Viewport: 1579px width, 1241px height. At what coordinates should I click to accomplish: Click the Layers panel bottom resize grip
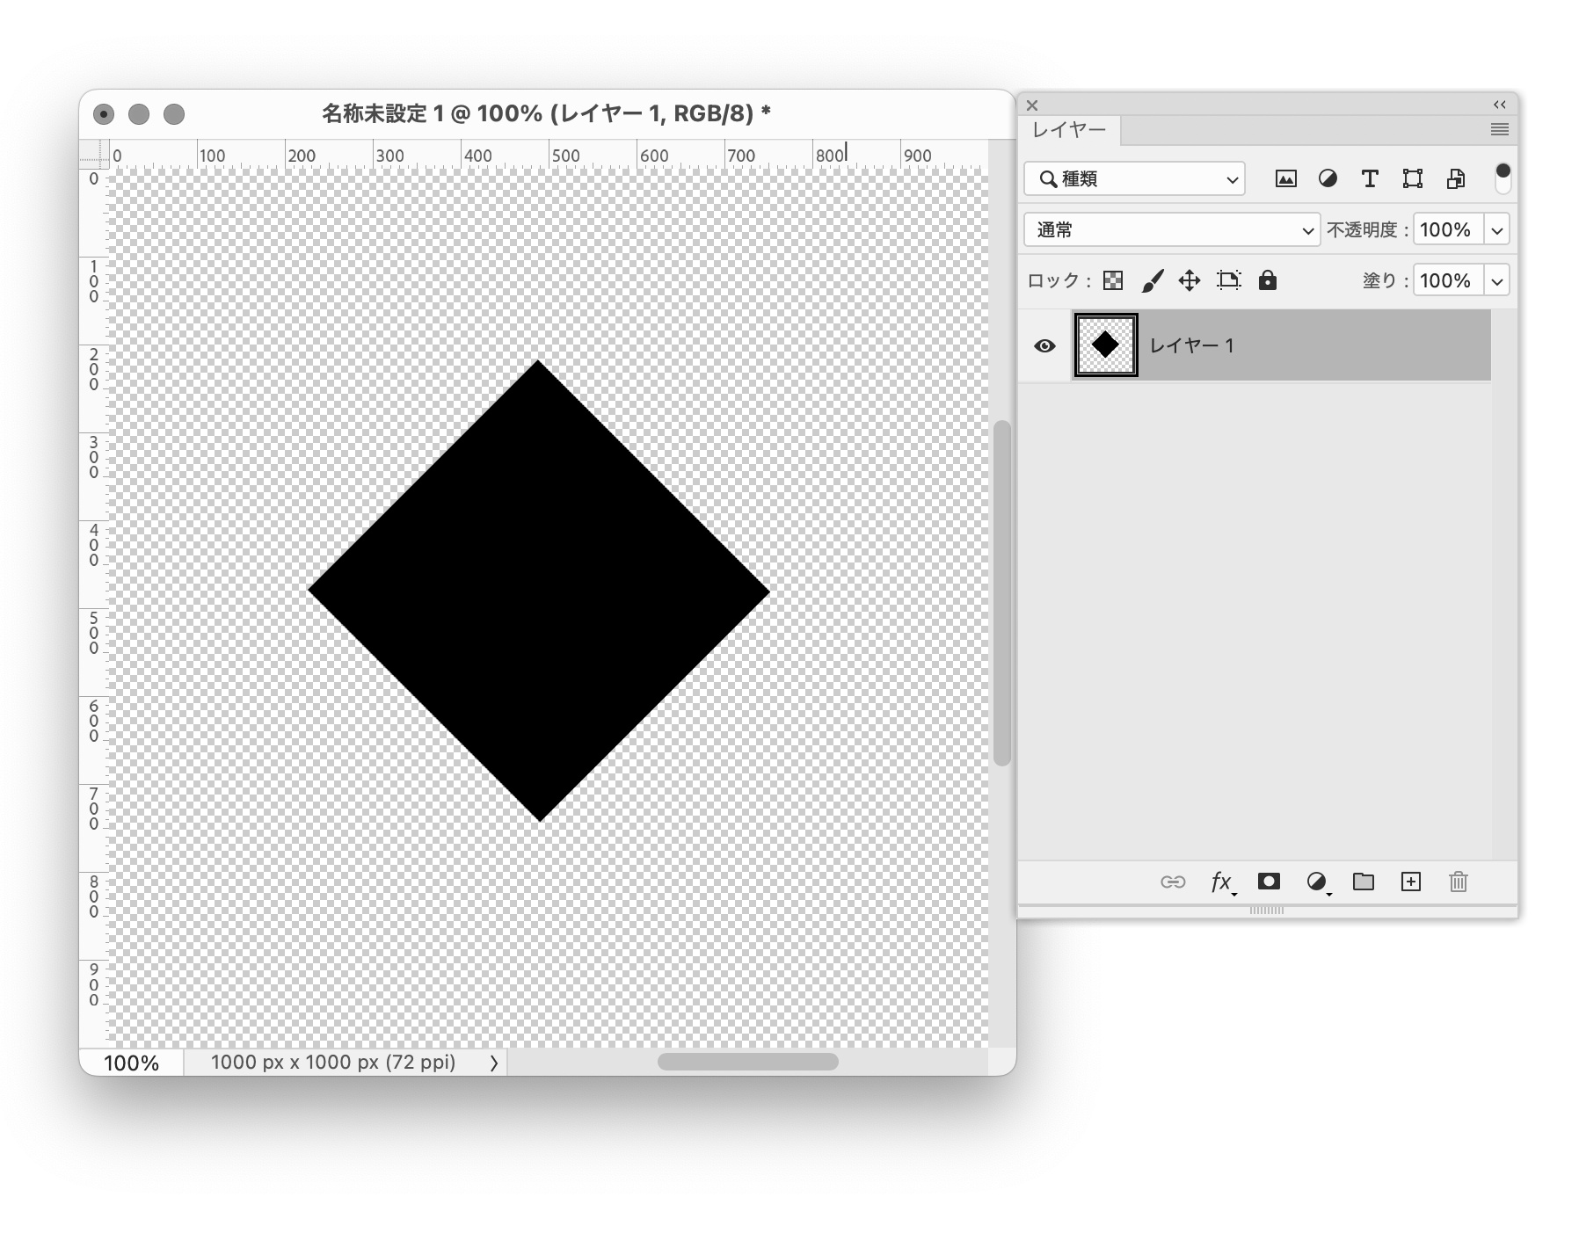[x=1267, y=911]
